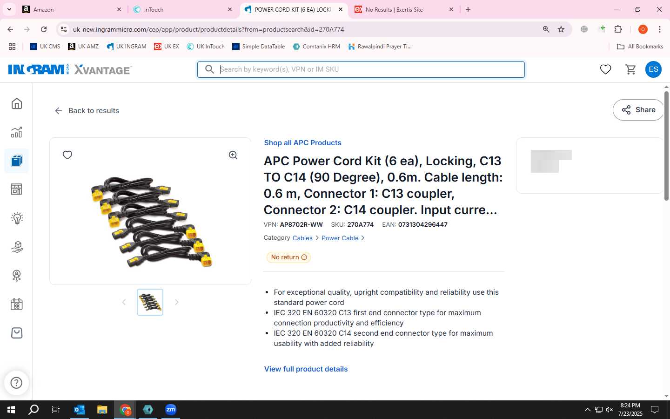Zoom product image with magnifier icon
The image size is (670, 419).
[x=233, y=155]
